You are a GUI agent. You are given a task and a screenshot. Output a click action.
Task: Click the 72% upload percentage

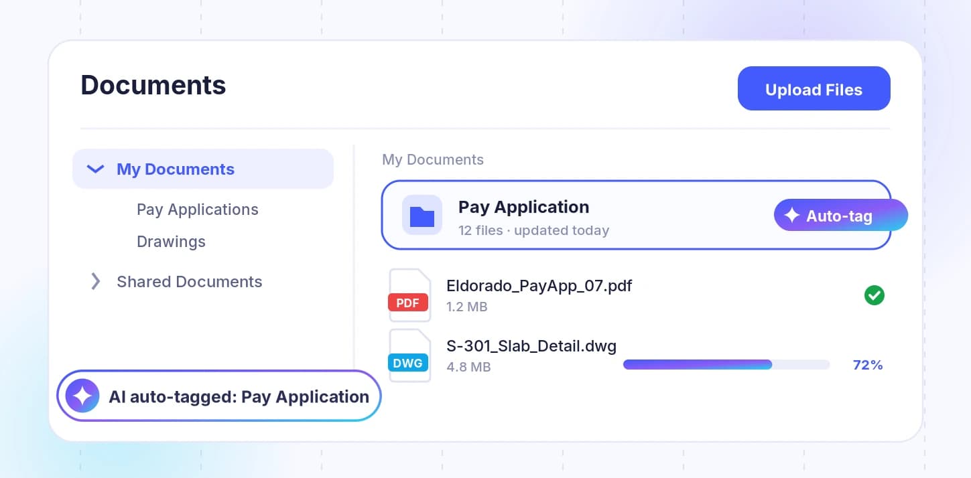click(x=868, y=365)
